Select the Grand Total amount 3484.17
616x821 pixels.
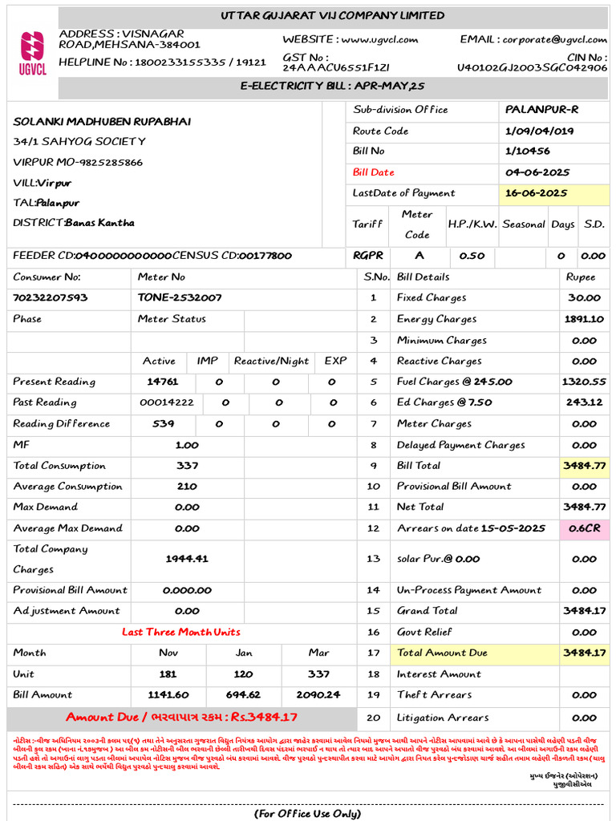[584, 611]
